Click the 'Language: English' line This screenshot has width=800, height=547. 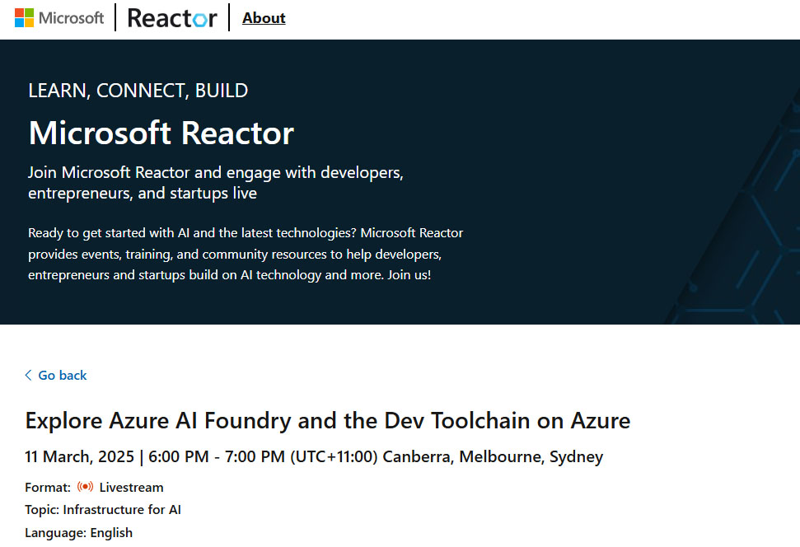point(78,533)
